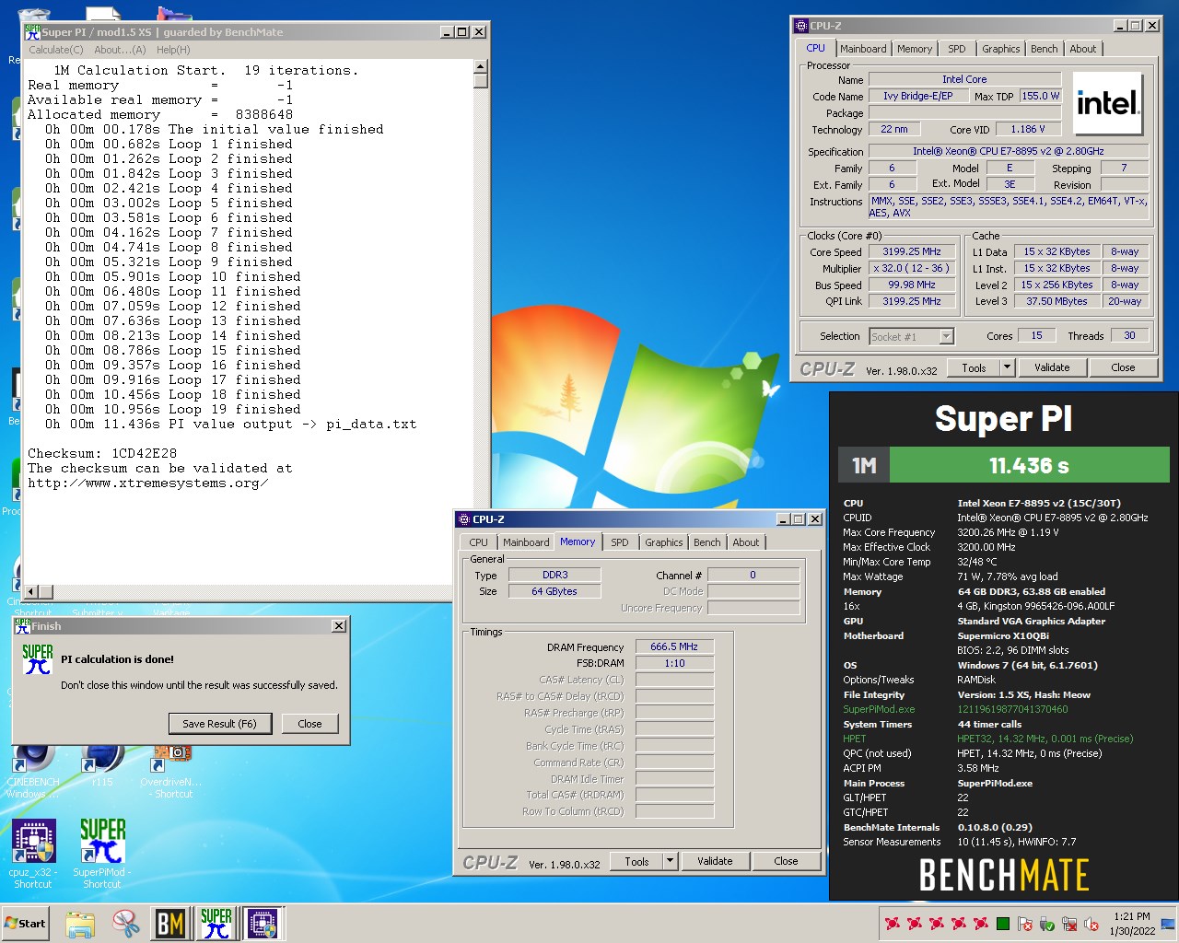Switch to CPU-Z in the taskbar
Screen dimensions: 1179x943
click(x=263, y=924)
